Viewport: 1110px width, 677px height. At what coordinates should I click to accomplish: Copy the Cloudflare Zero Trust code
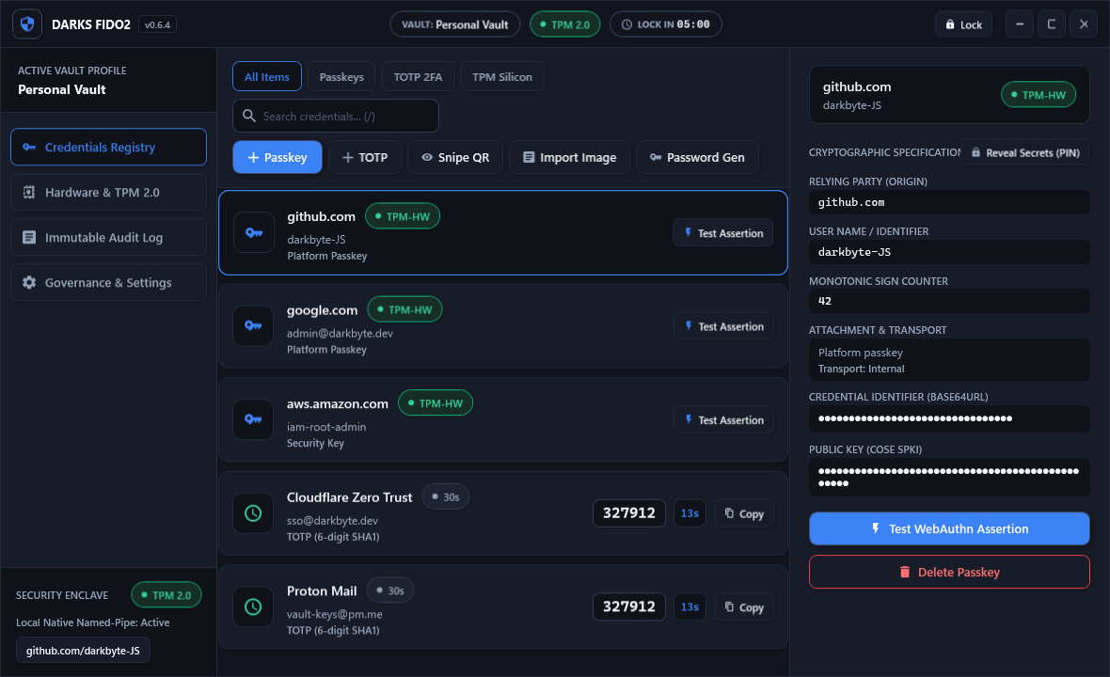coord(744,513)
